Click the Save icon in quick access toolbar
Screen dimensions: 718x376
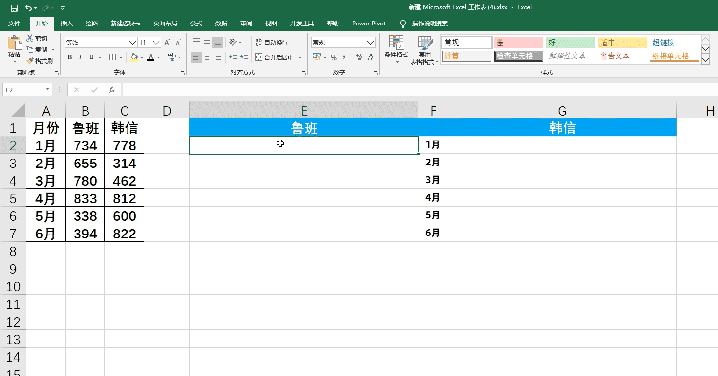tap(14, 8)
